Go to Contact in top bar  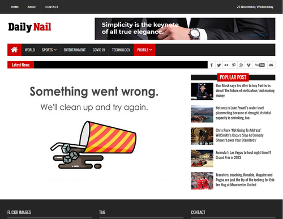tap(52, 7)
